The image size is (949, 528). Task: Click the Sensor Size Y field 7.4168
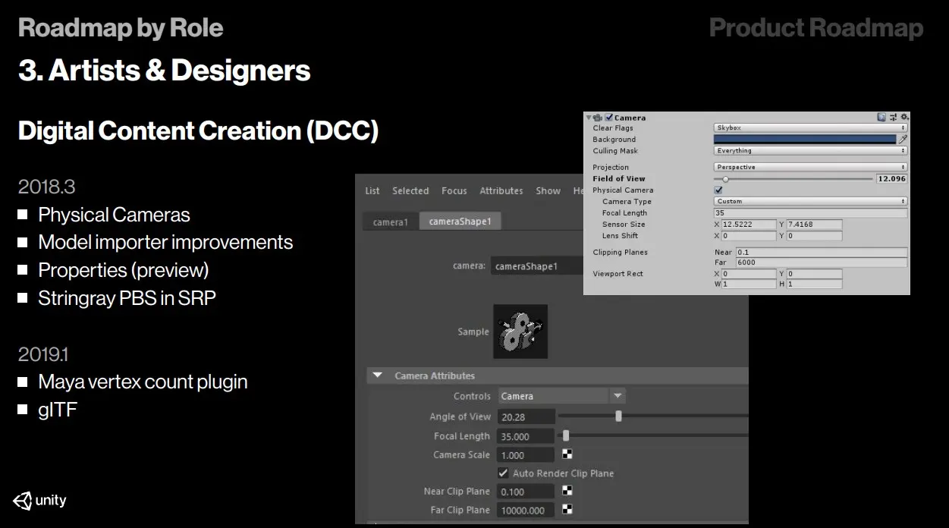pyautogui.click(x=814, y=225)
